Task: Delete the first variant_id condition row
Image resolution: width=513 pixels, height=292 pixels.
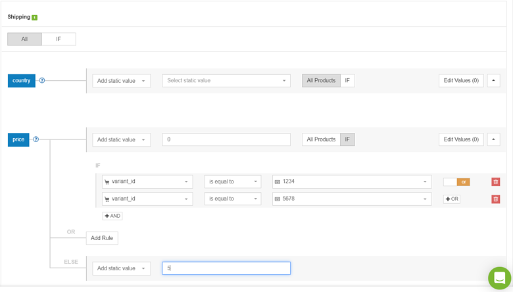Action: (496, 182)
